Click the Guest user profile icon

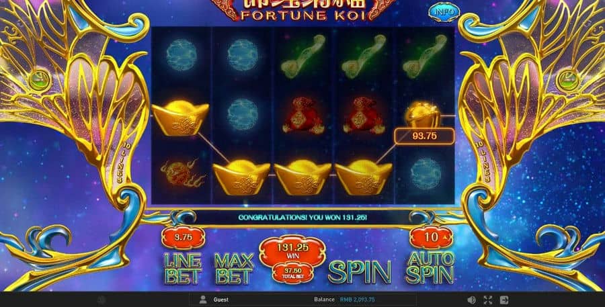203,300
